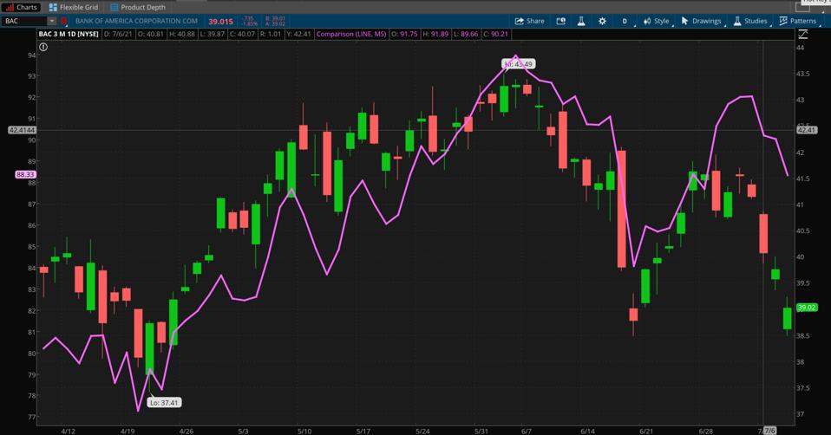Viewport: 831px width, 435px height.
Task: Click the red clipboard icon beside symbol box
Action: 63,21
